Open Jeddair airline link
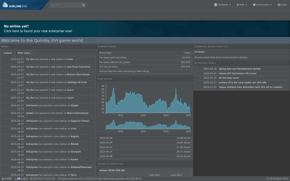This screenshot has width=290, height=181. pos(30,113)
